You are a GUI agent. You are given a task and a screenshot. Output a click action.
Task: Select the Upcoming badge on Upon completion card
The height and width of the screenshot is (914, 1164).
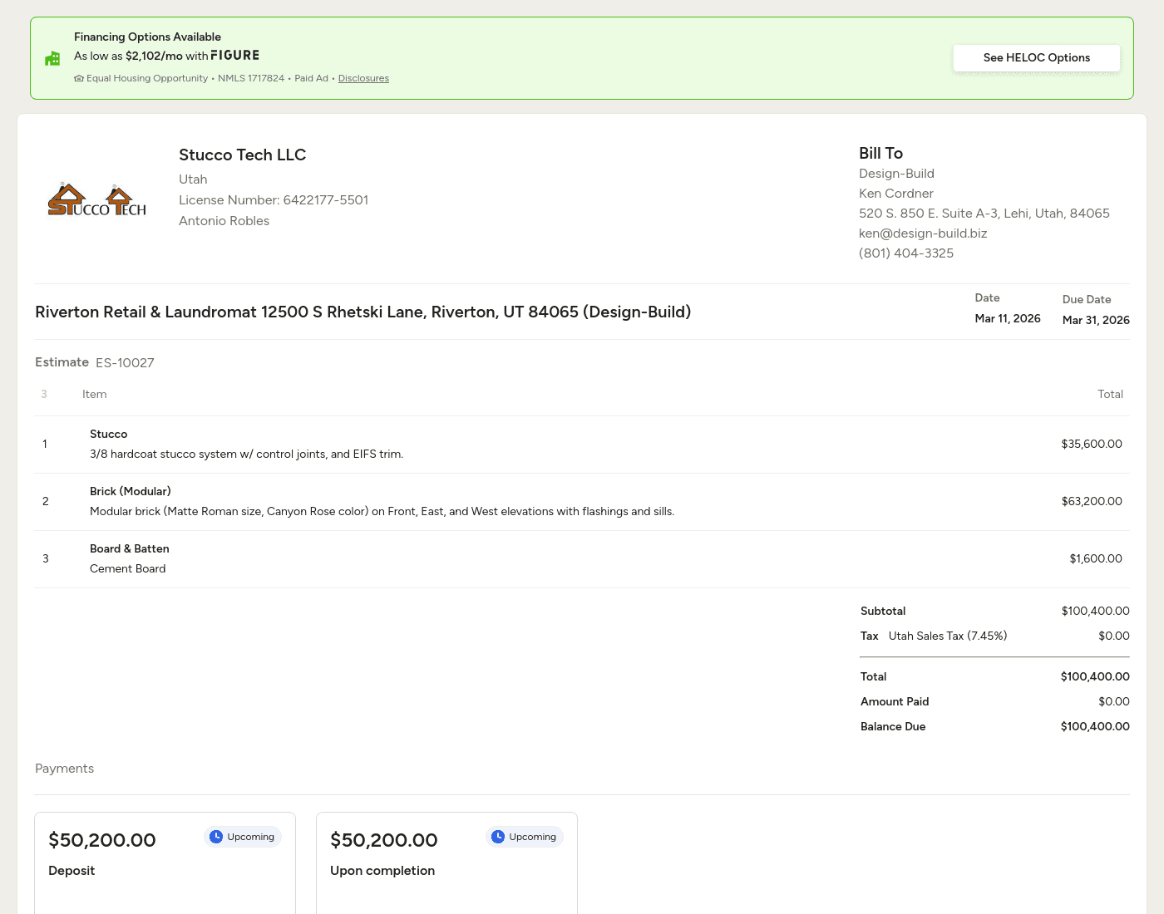point(525,837)
